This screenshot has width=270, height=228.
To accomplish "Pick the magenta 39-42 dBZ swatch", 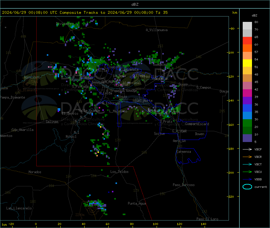I will point(247,93).
